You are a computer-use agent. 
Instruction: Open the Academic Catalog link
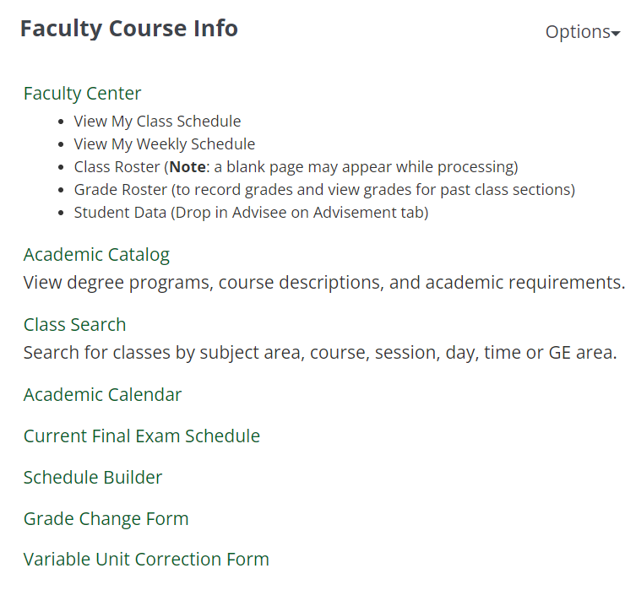click(x=96, y=255)
